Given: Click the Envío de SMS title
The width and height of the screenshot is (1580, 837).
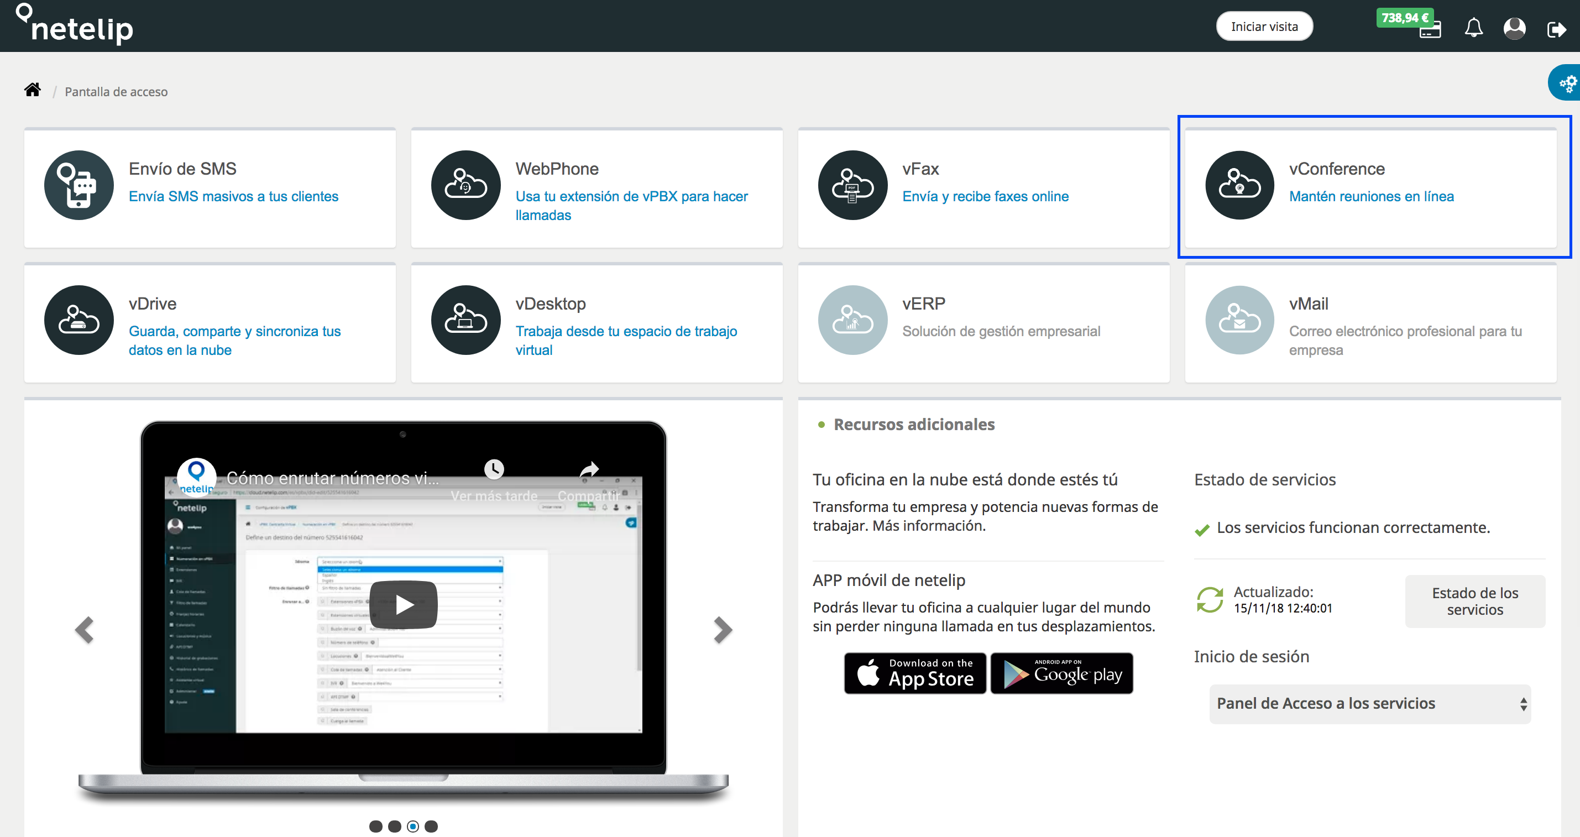Looking at the screenshot, I should (x=182, y=169).
